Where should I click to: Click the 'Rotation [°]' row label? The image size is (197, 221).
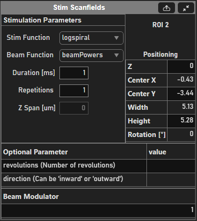coord(146,135)
